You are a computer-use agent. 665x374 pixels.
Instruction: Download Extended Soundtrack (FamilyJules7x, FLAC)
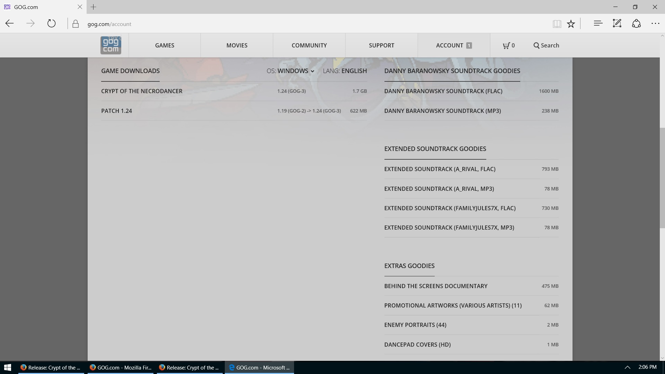471,208
